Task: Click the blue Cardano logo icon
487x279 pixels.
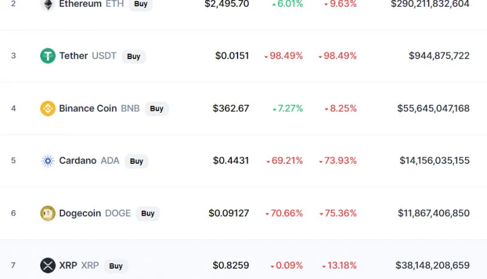Action: (48, 161)
